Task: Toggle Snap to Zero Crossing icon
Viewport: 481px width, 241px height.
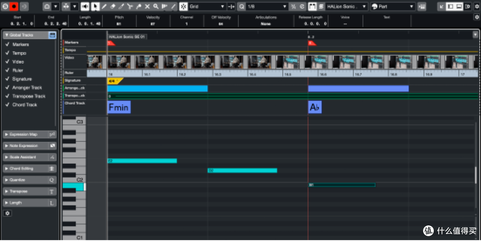Action: [x=231, y=6]
